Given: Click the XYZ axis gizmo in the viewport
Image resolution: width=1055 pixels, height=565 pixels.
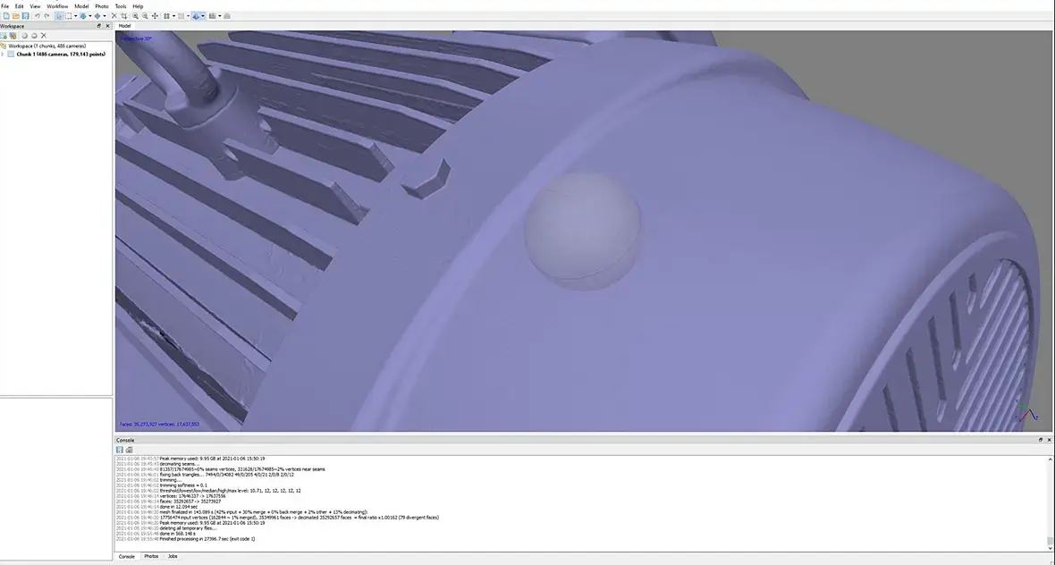Looking at the screenshot, I should click(1026, 411).
